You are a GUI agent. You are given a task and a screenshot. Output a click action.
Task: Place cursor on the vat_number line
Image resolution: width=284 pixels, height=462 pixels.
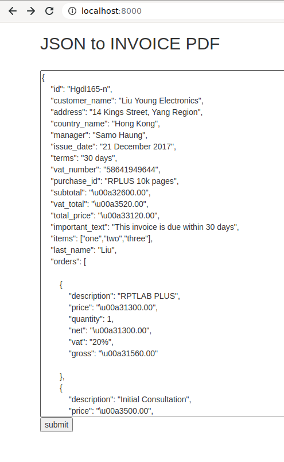point(106,170)
